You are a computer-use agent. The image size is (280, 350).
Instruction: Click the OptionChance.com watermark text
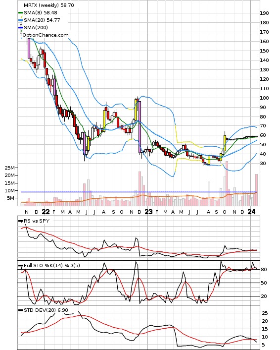pos(46,35)
